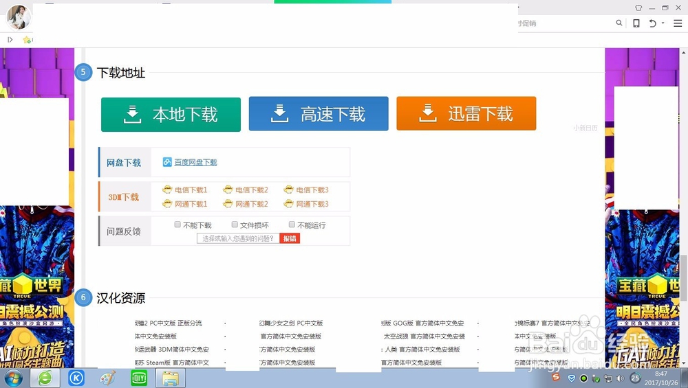This screenshot has height=388, width=688.
Task: Check the 不能下载 checkbox
Action: point(178,225)
